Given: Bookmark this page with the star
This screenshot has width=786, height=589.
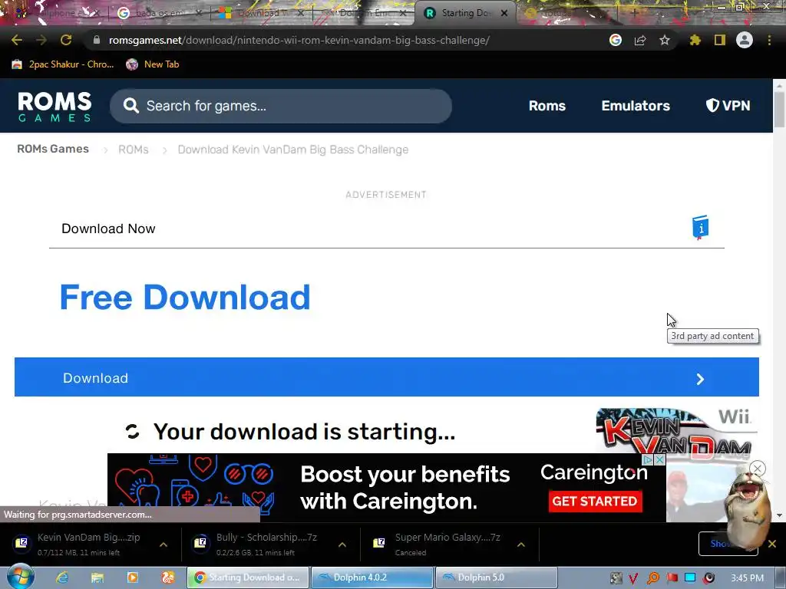Looking at the screenshot, I should pos(665,40).
